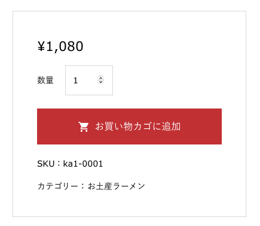
Task: Click the red button's left edge
Action: coord(39,126)
